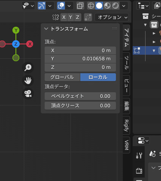
Task: Select グローバル coordinate space
Action: (x=62, y=77)
